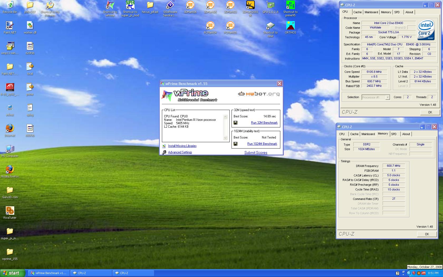Launch the 3DMark06 desktop icon
The height and width of the screenshot is (277, 443).
coord(190,7)
